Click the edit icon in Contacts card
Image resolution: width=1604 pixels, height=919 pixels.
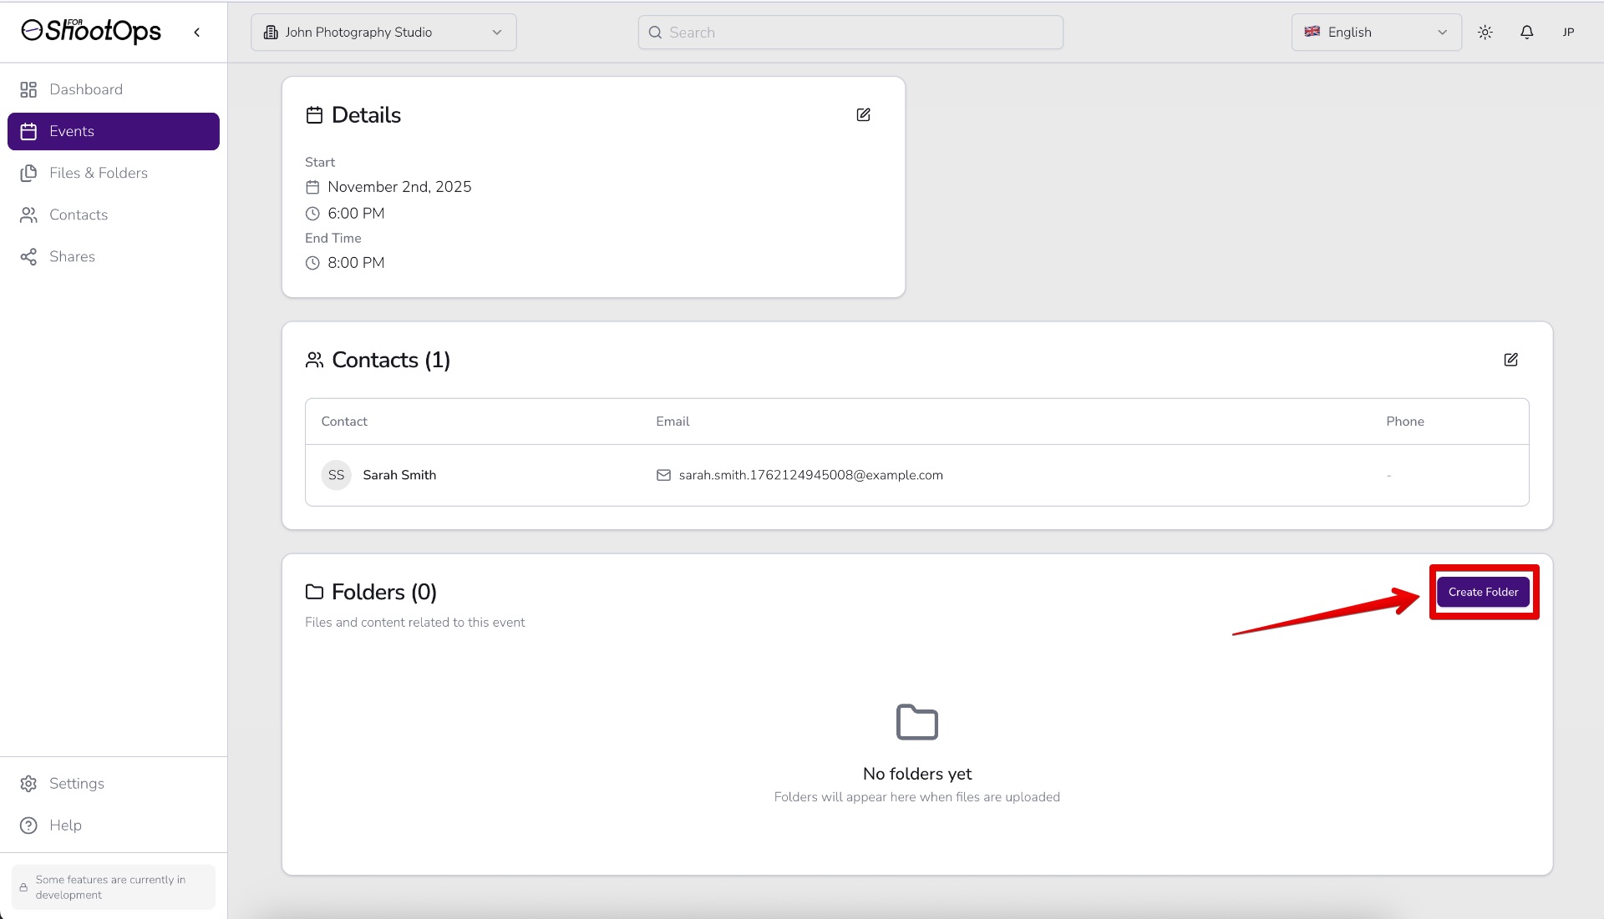point(1510,360)
